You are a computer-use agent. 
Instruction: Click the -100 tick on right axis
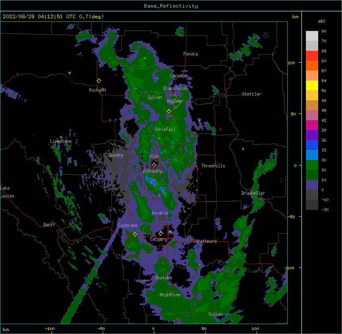(290, 268)
